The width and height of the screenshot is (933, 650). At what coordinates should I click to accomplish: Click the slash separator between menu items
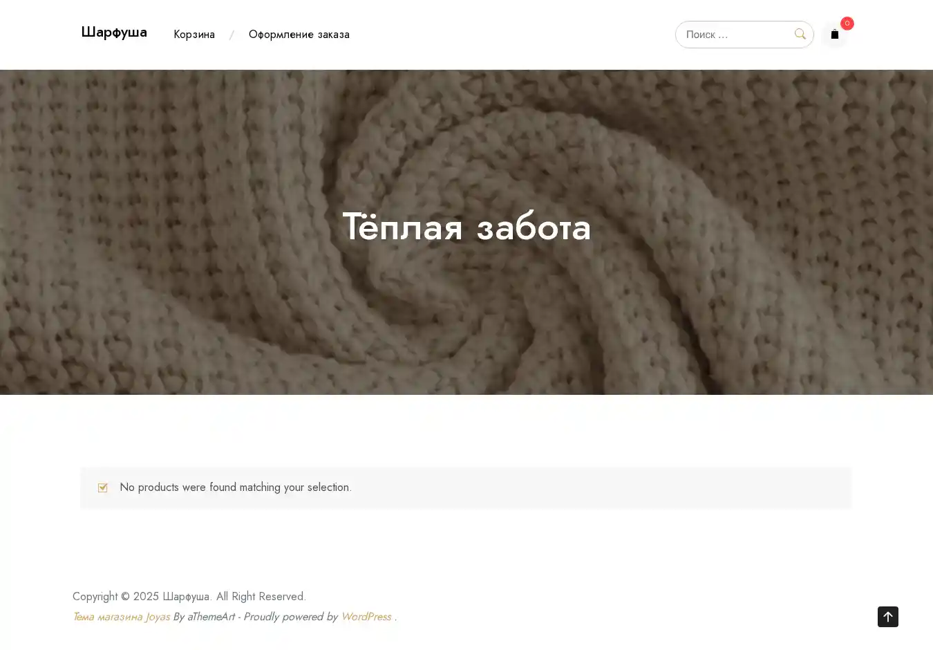(x=232, y=35)
